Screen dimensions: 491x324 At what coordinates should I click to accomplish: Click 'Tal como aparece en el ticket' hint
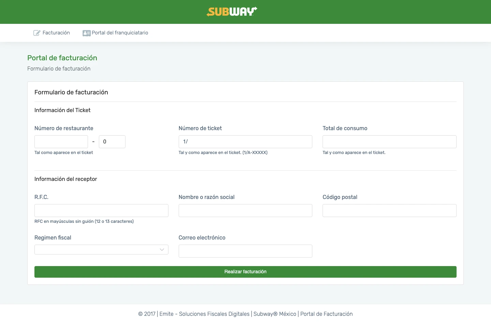pos(64,153)
